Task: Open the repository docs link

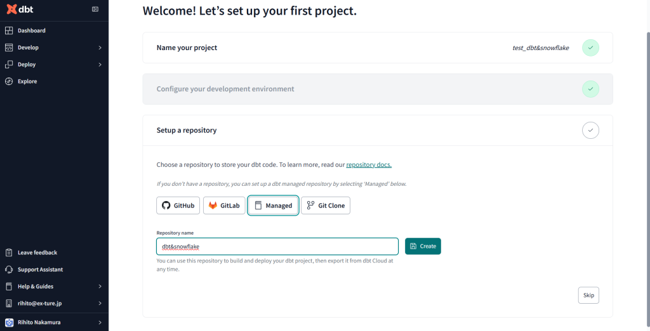Action: tap(369, 165)
